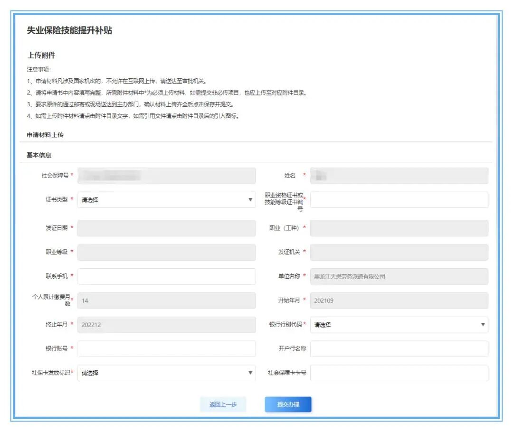Click the 终止年月 field showing 202212
513x432 pixels.
click(167, 325)
